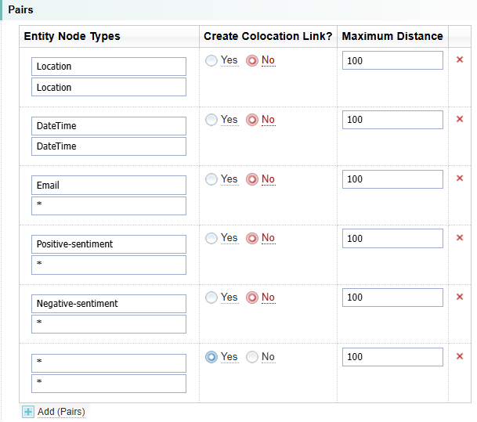Click the plus icon to add pairs
Viewport: 477px width, 422px height.
[x=28, y=412]
